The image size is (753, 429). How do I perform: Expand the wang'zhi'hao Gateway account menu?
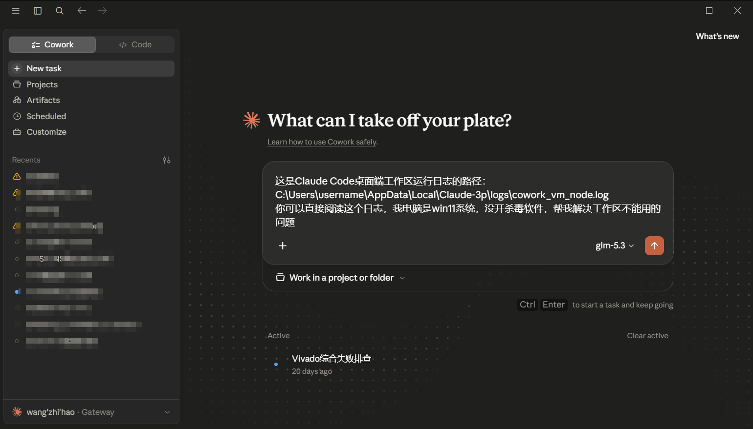coord(91,412)
